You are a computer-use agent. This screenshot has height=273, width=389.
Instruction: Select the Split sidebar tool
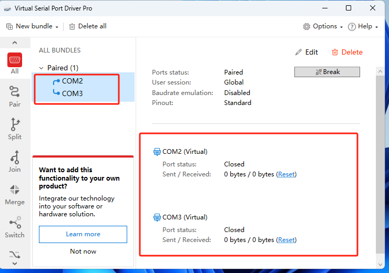coord(15,129)
